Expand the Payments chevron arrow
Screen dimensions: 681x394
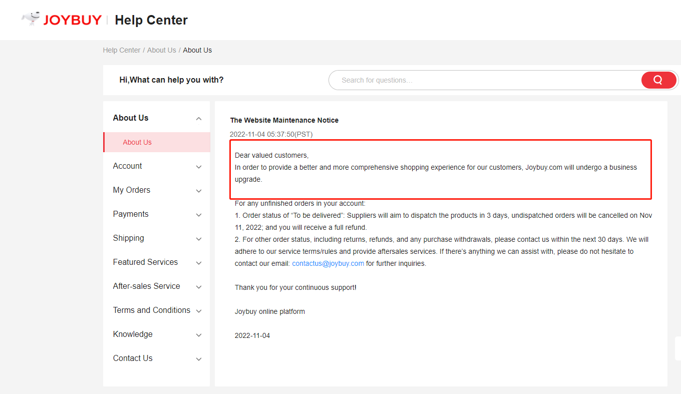coord(199,215)
